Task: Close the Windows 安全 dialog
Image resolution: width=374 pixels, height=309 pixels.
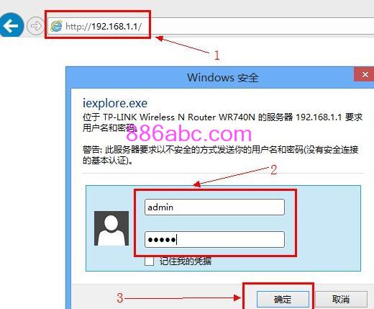Action: (365, 74)
